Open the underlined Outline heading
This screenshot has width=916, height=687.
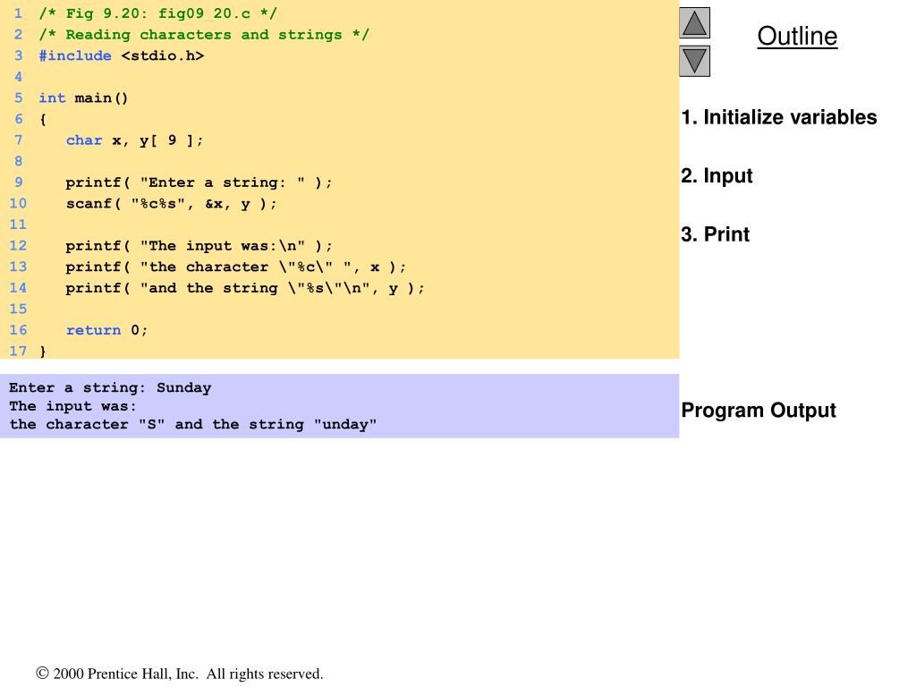pyautogui.click(x=797, y=36)
